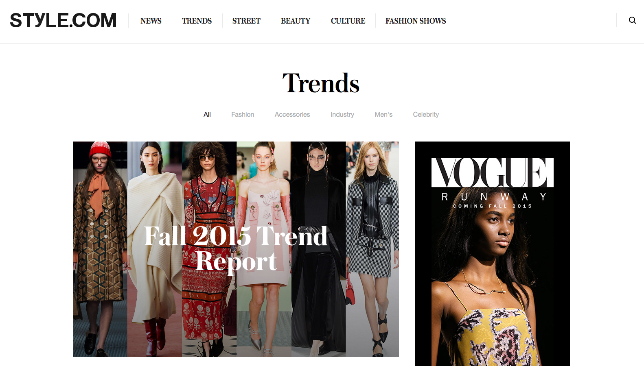Viewport: 644px width, 366px height.
Task: Click the model wearing the red beanie
Action: pyautogui.click(x=100, y=249)
